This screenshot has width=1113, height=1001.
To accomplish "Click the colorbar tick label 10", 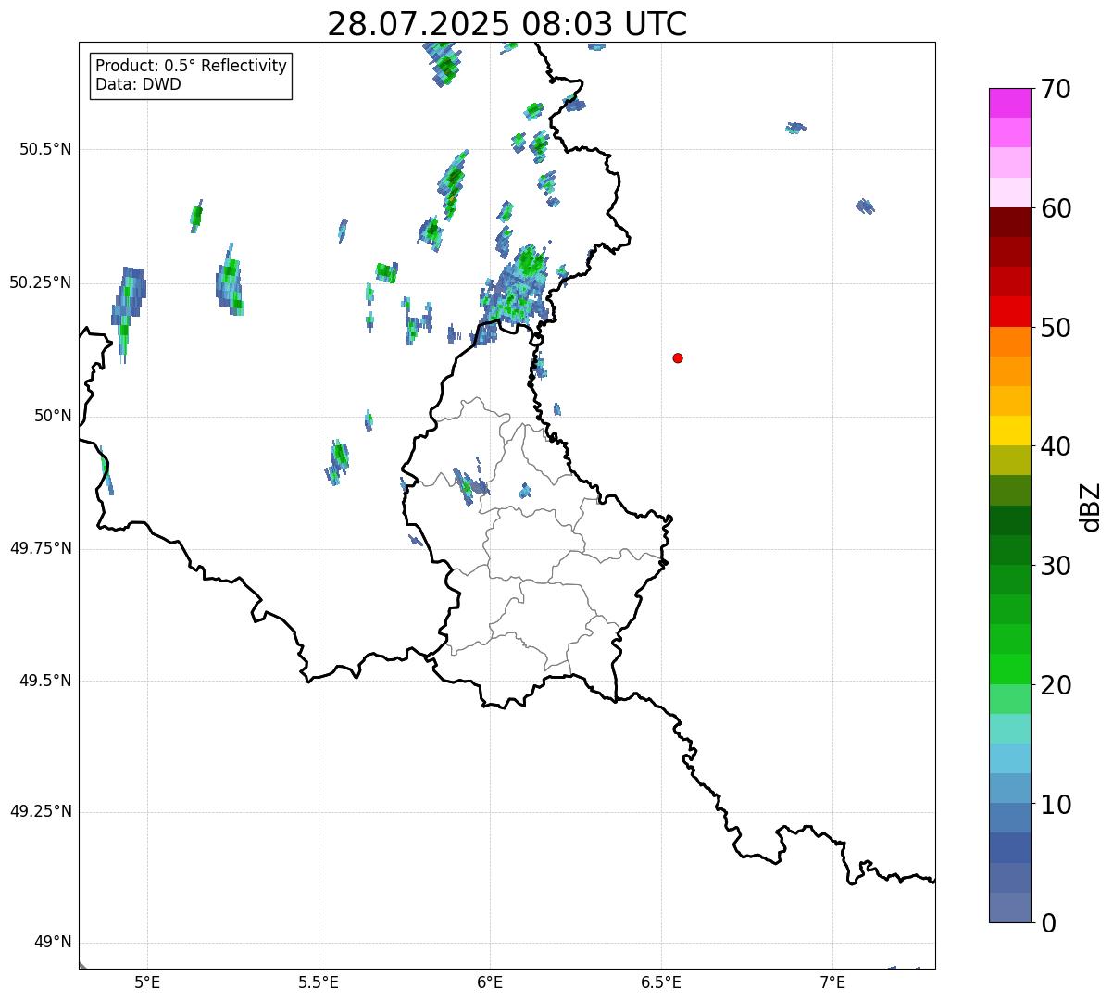I will click(x=1055, y=804).
